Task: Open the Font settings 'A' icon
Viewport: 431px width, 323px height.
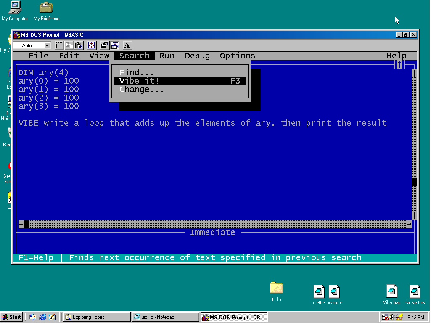Action: 127,45
